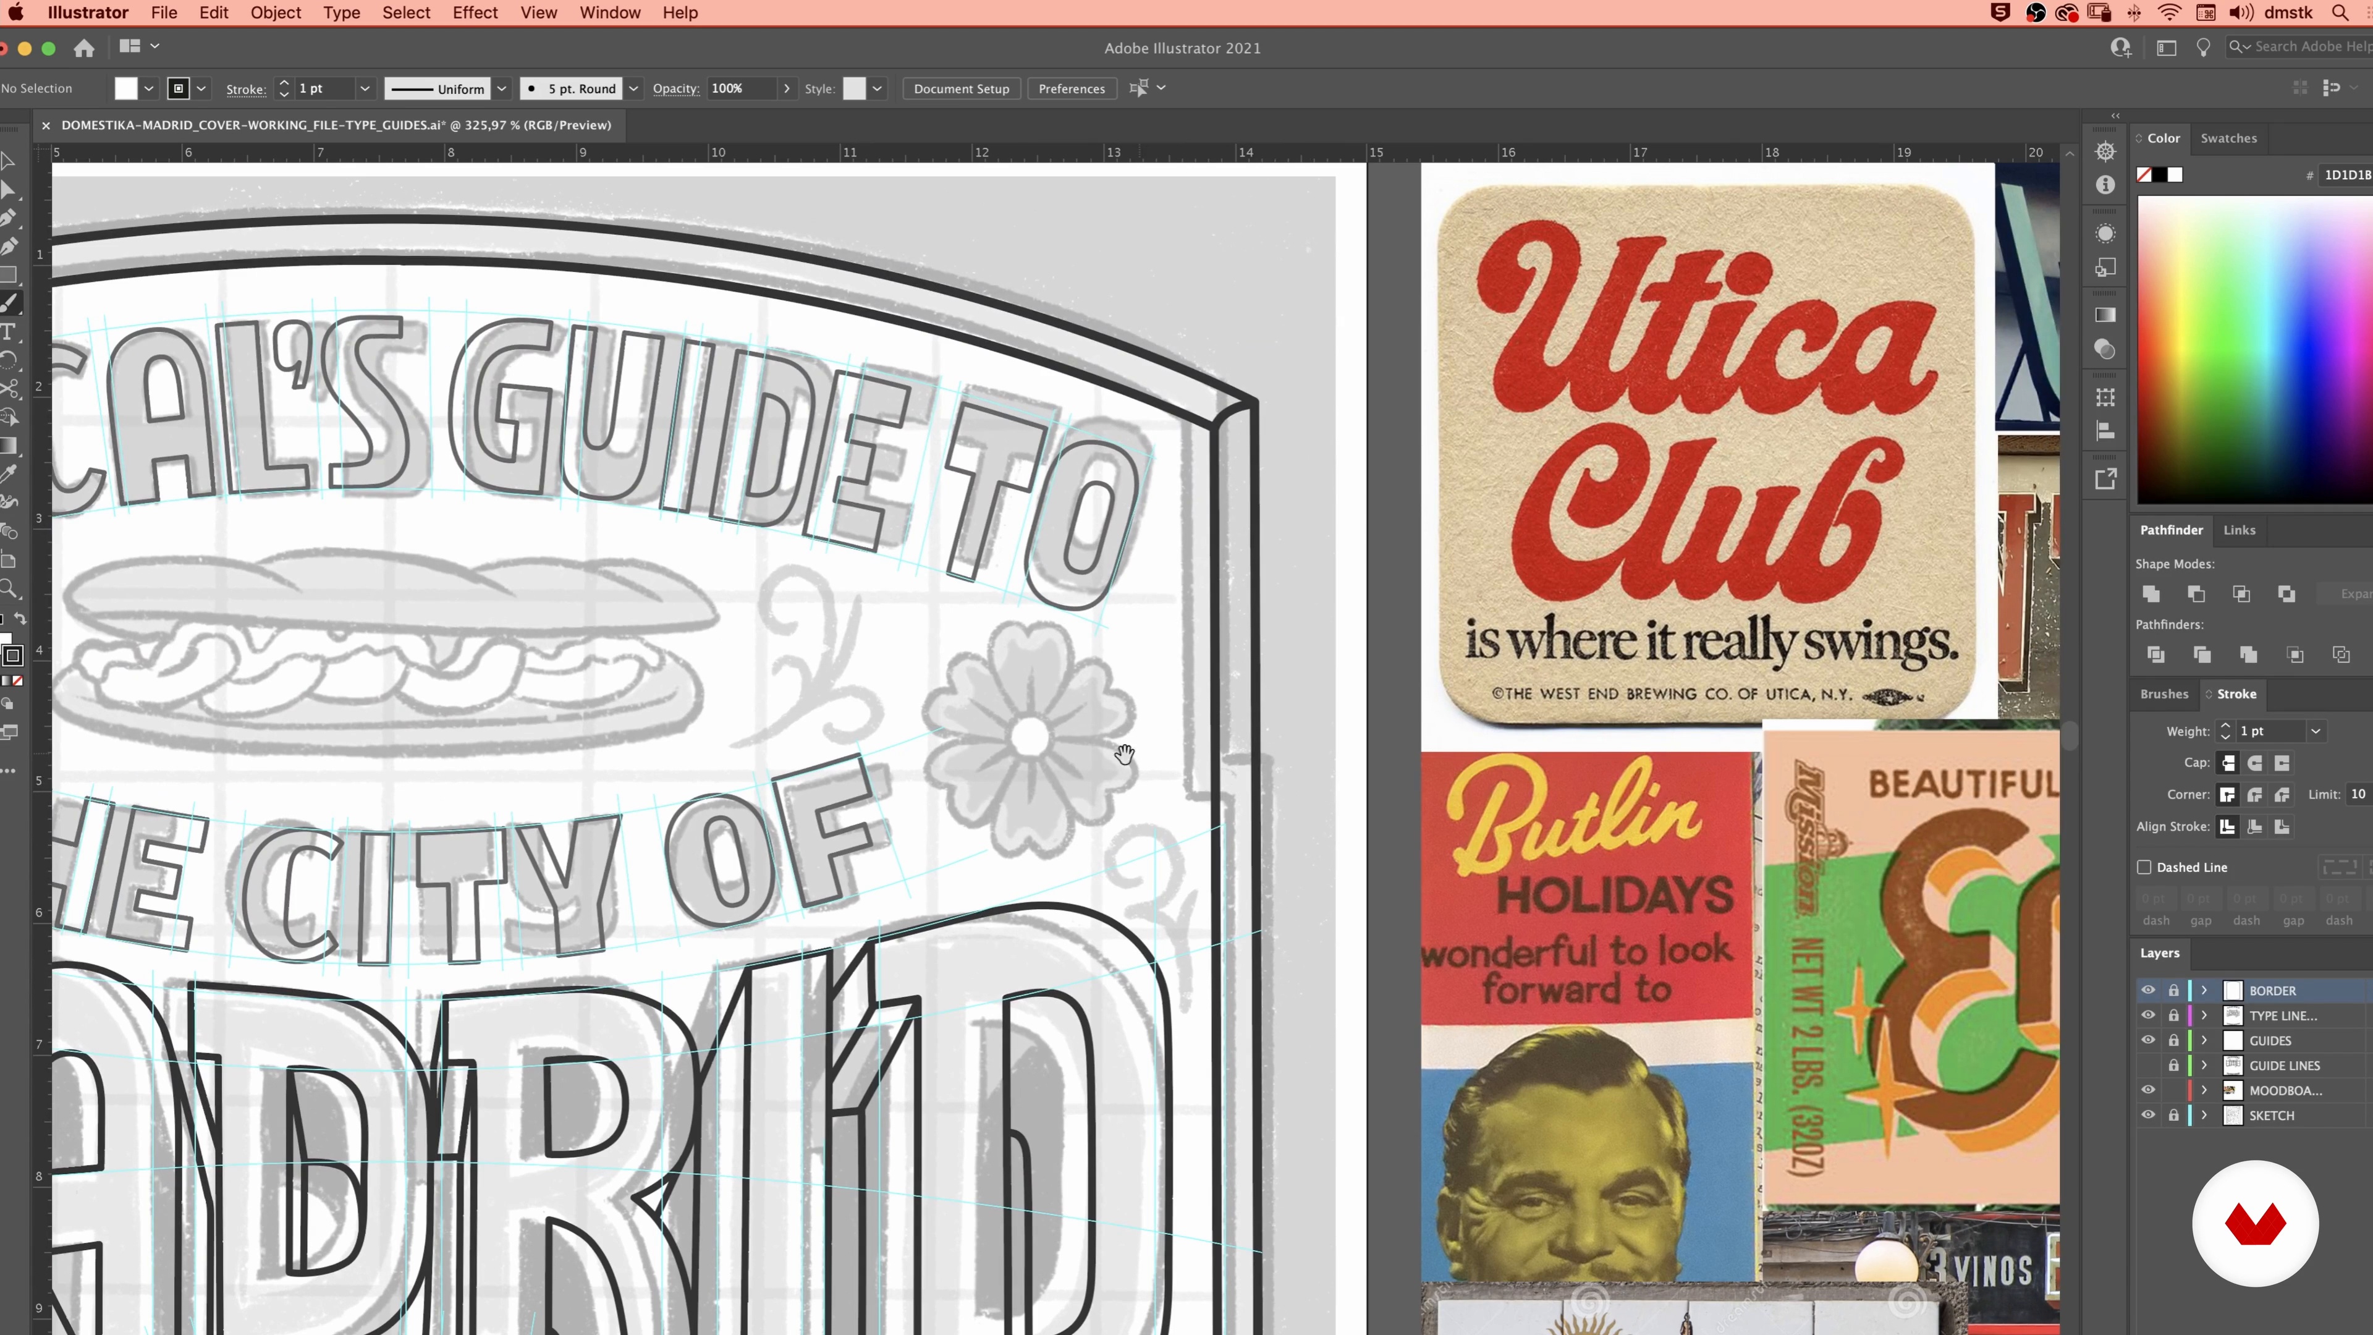Open the fill color dropdown arrow
The width and height of the screenshot is (2373, 1335).
148,88
